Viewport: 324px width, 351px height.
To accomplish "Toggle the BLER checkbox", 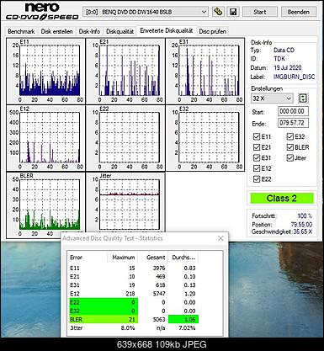I will [289, 147].
